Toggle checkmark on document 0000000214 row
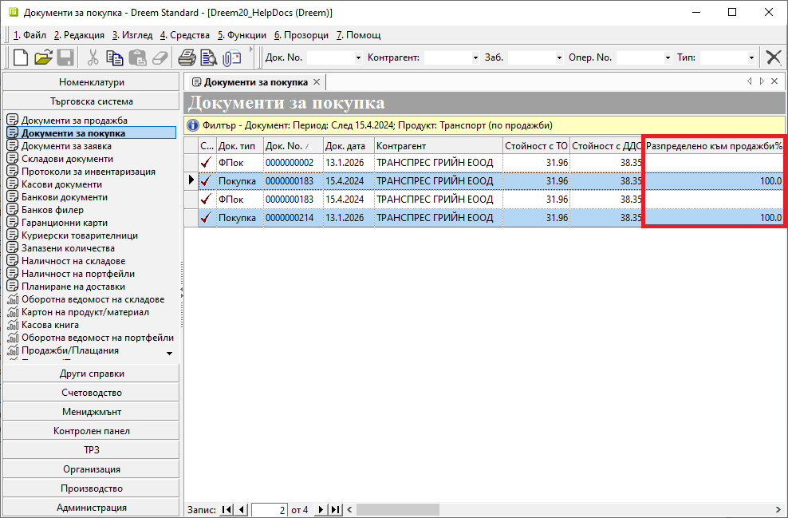 (x=207, y=218)
